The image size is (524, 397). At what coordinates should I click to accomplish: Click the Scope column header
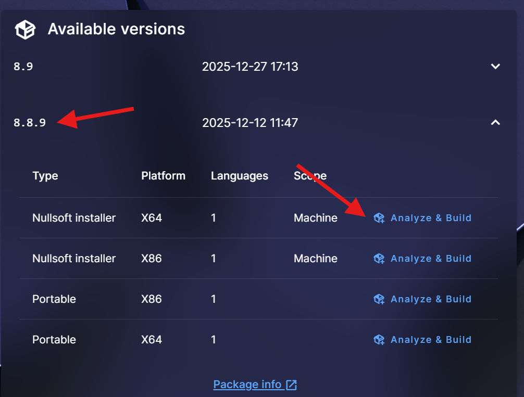click(x=309, y=176)
